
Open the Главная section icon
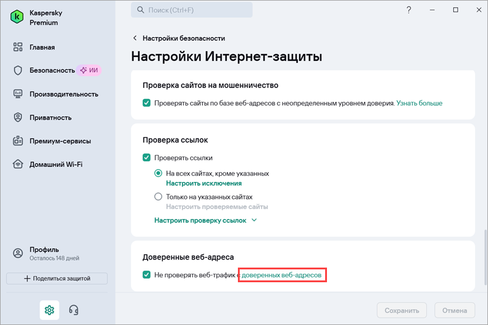(18, 47)
